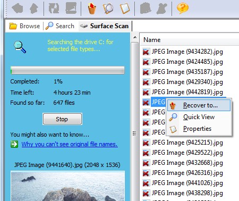239x201 pixels.
Task: Click the up-level arrow toolbar icon
Action: tap(34, 8)
